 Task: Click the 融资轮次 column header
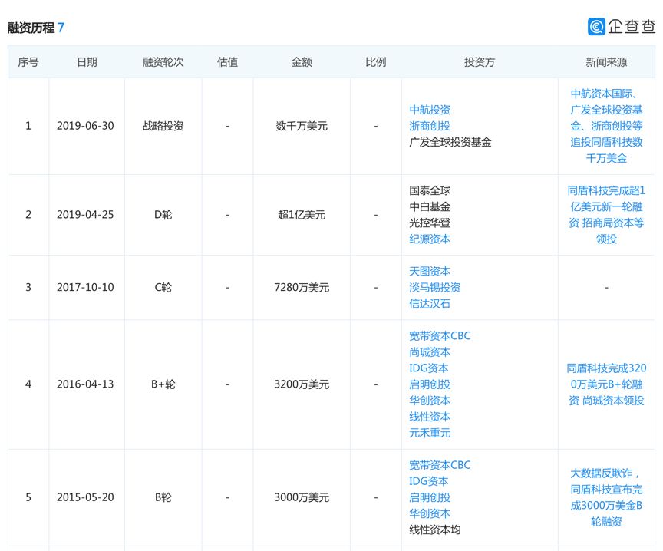click(x=163, y=62)
